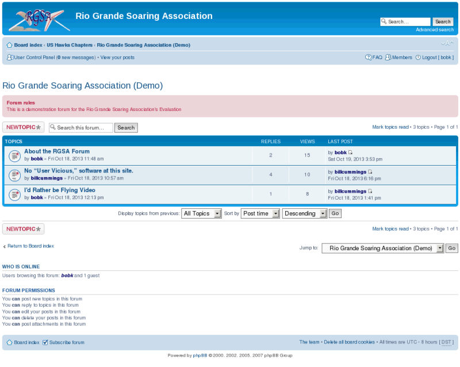Open No "User Vicious," software topic

click(79, 171)
